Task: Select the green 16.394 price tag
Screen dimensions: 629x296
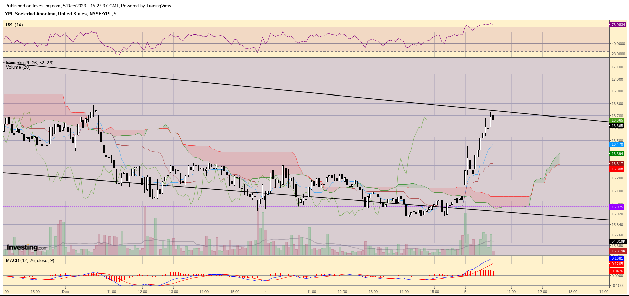Action: tap(617, 154)
